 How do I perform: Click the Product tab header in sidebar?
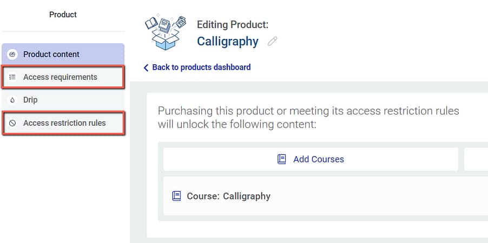tap(63, 15)
